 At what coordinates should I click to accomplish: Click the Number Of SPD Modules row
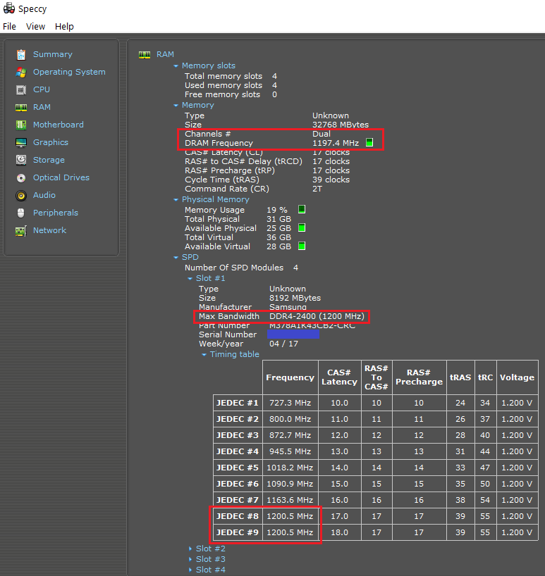241,268
